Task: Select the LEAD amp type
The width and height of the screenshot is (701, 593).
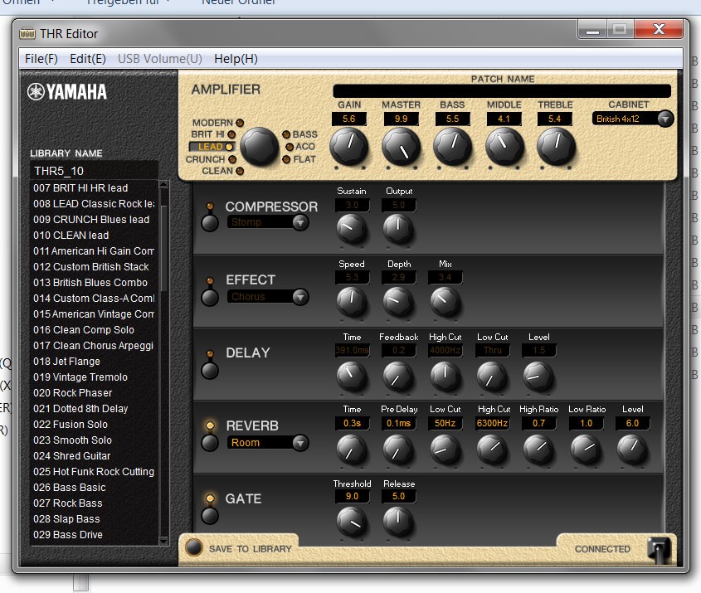Action: [x=212, y=147]
